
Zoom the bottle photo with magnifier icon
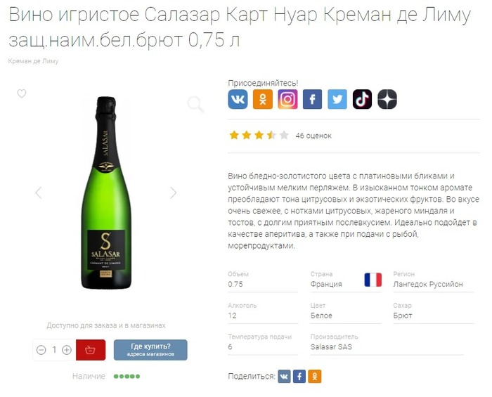[x=195, y=104]
